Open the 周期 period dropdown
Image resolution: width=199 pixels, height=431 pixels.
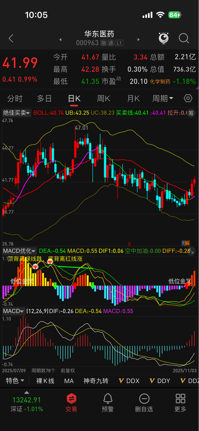[x=163, y=99]
